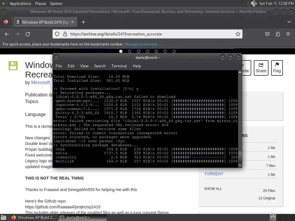Click the Share button on archive page
The image size is (295, 221).
tap(261, 68)
